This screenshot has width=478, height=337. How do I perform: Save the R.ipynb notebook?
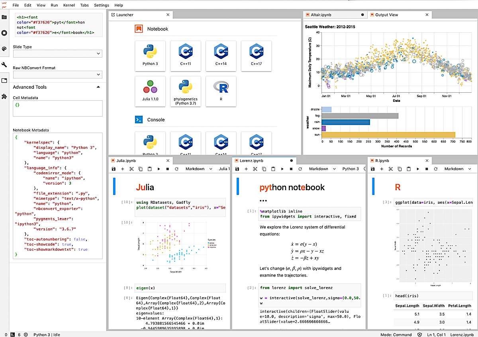pyautogui.click(x=372, y=169)
